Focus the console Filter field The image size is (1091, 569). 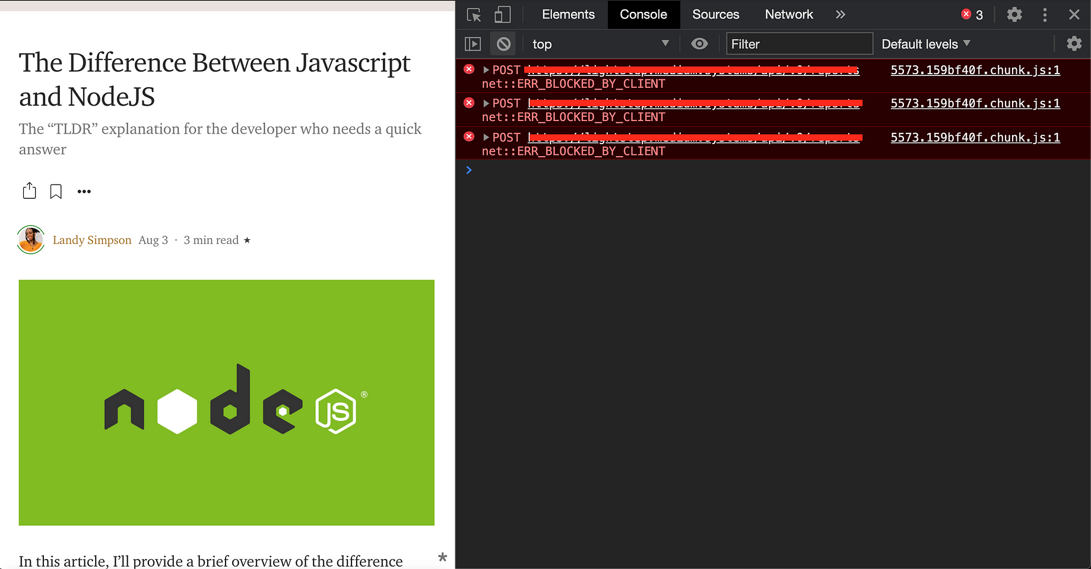pos(799,44)
